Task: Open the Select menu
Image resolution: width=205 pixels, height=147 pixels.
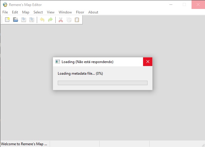Action: tap(38, 12)
